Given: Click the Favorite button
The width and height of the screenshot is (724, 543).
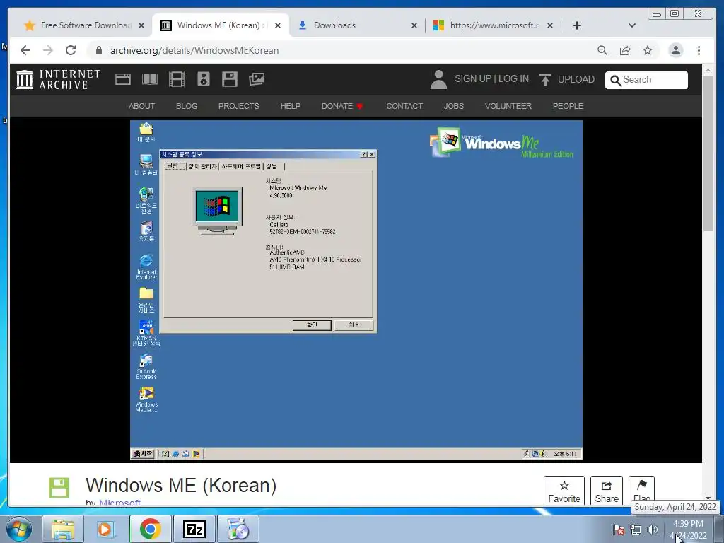Looking at the screenshot, I should 564,491.
